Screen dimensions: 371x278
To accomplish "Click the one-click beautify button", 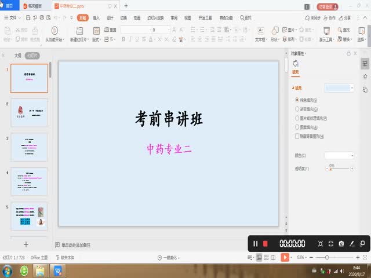I will coord(168,257).
